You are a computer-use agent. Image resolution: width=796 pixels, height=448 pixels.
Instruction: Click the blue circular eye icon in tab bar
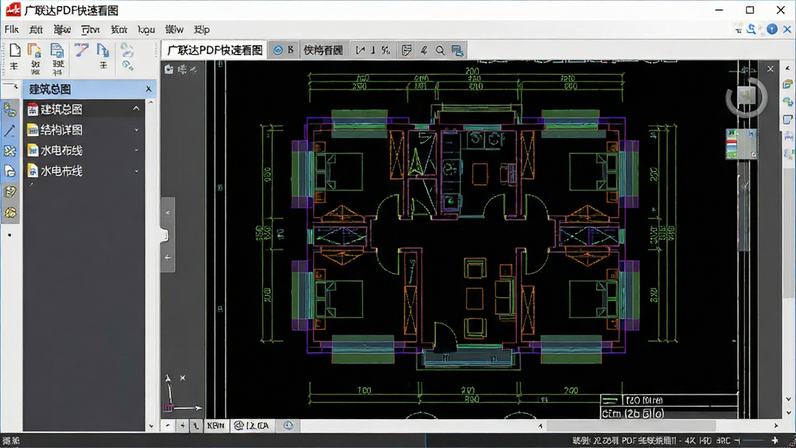pos(278,50)
